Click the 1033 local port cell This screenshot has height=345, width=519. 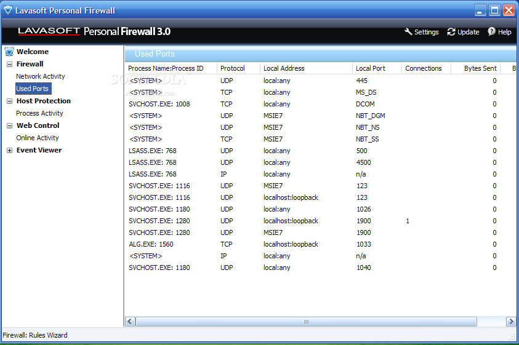pos(364,244)
